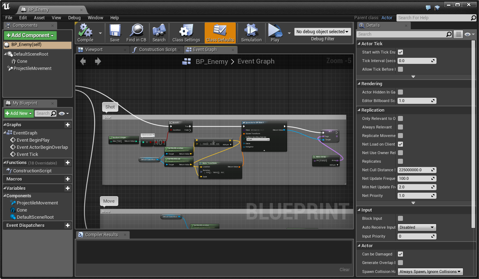This screenshot has height=279, width=479.
Task: Open Search binoculars tool
Action: point(159,31)
